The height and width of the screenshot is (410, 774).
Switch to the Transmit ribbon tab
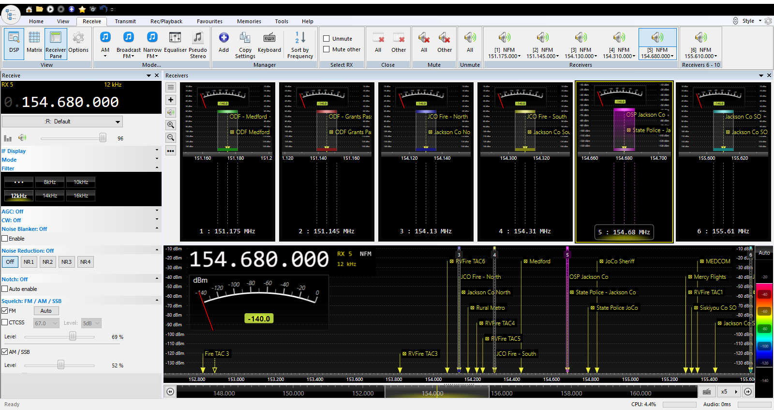click(x=125, y=21)
